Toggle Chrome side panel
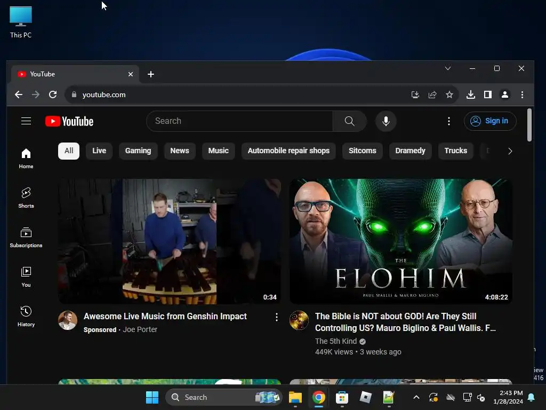The width and height of the screenshot is (546, 410). [488, 94]
